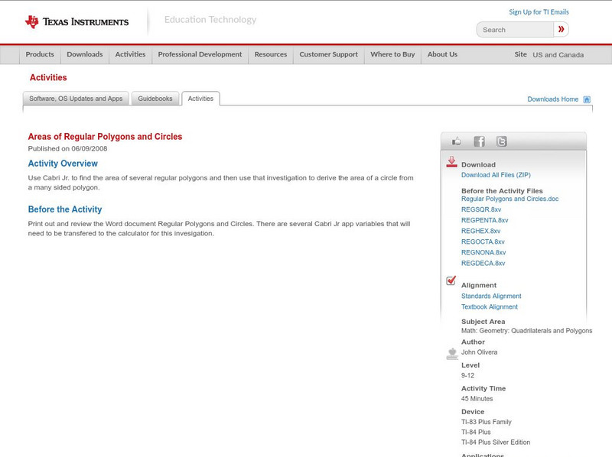
Task: Click the red Activities page heading
Action: [48, 78]
